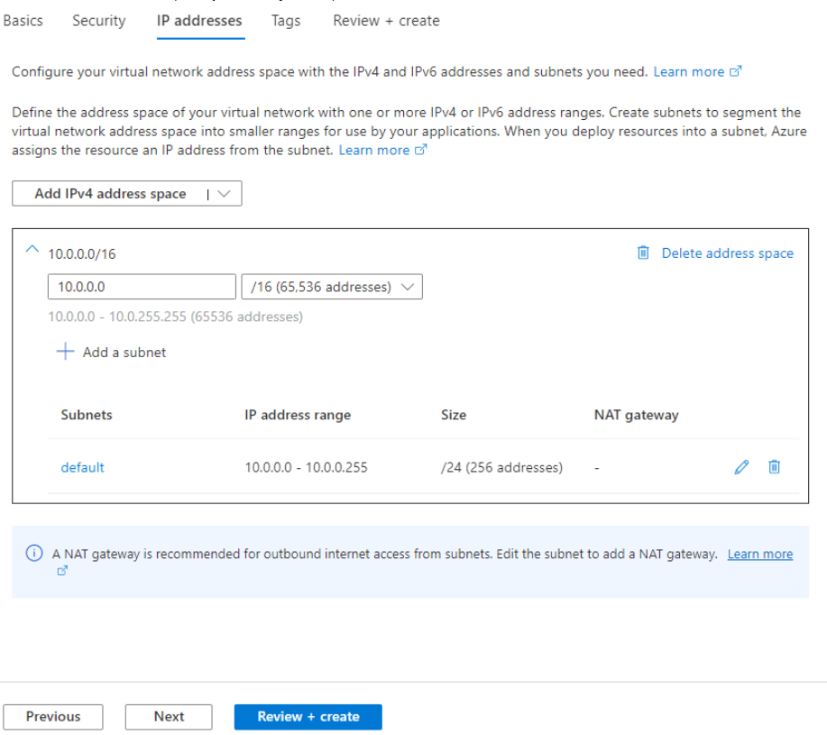Click the edit pencil icon for default subnet

click(741, 467)
